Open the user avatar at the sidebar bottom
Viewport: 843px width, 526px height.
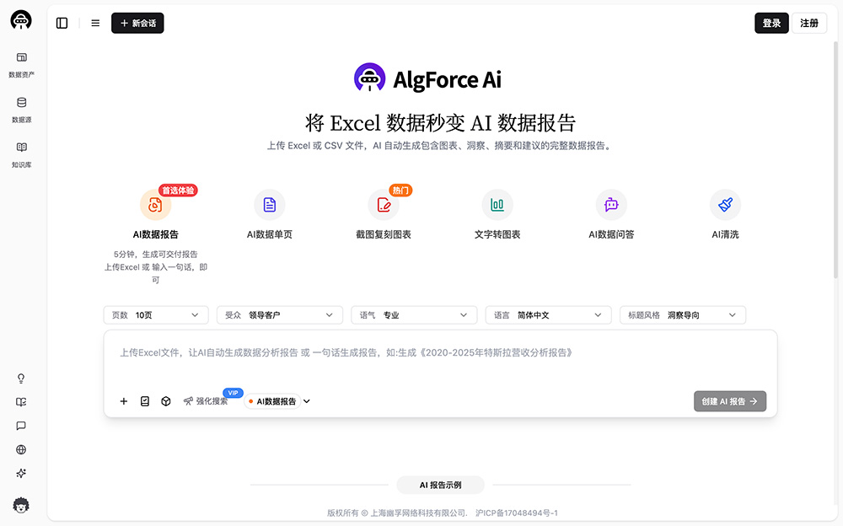tap(21, 505)
